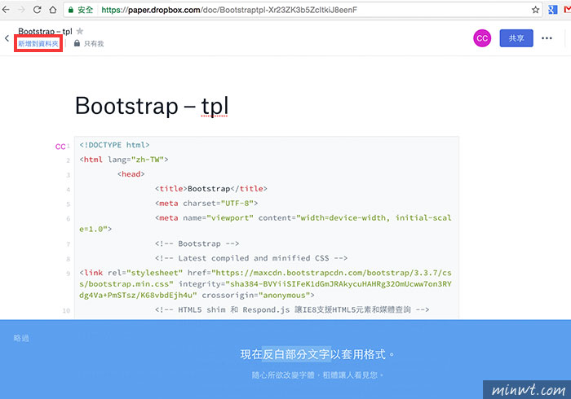Click 新增到資料夾 link
Screen dimensions: 571x399
(x=38, y=44)
